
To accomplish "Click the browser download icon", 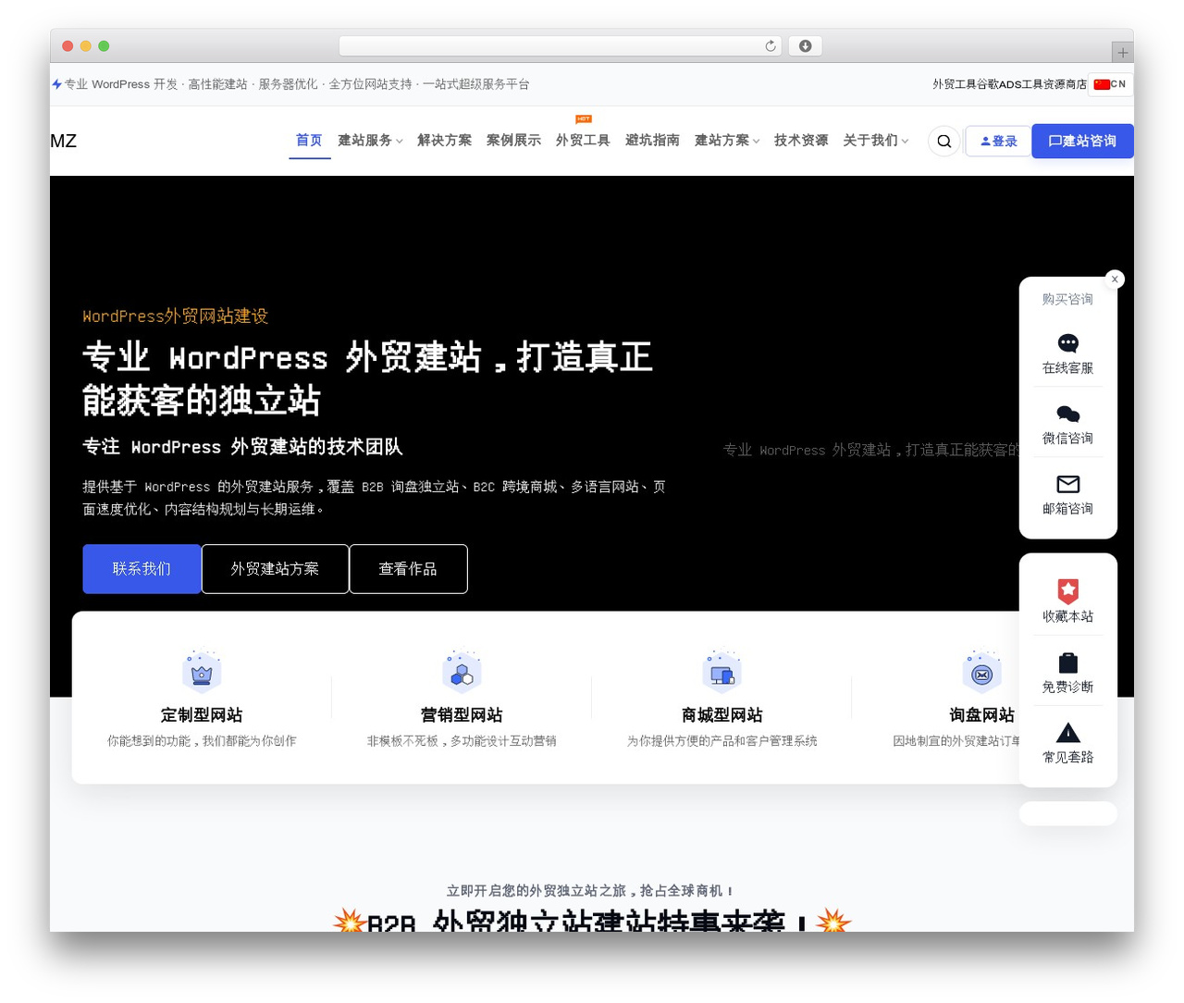I will coord(805,46).
